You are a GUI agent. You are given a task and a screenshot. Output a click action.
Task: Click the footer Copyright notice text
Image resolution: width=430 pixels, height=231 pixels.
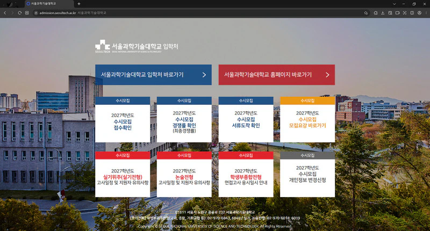pyautogui.click(x=214, y=226)
